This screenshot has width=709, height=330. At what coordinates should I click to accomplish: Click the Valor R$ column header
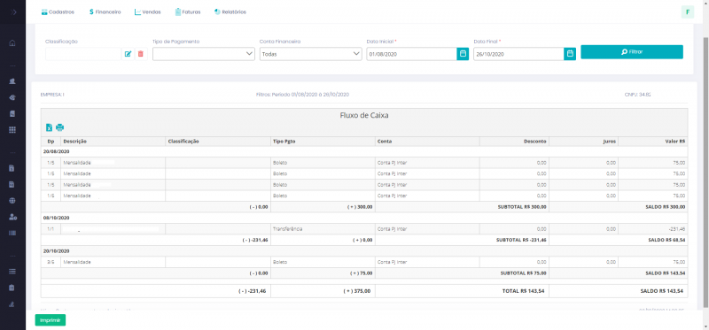coord(653,142)
